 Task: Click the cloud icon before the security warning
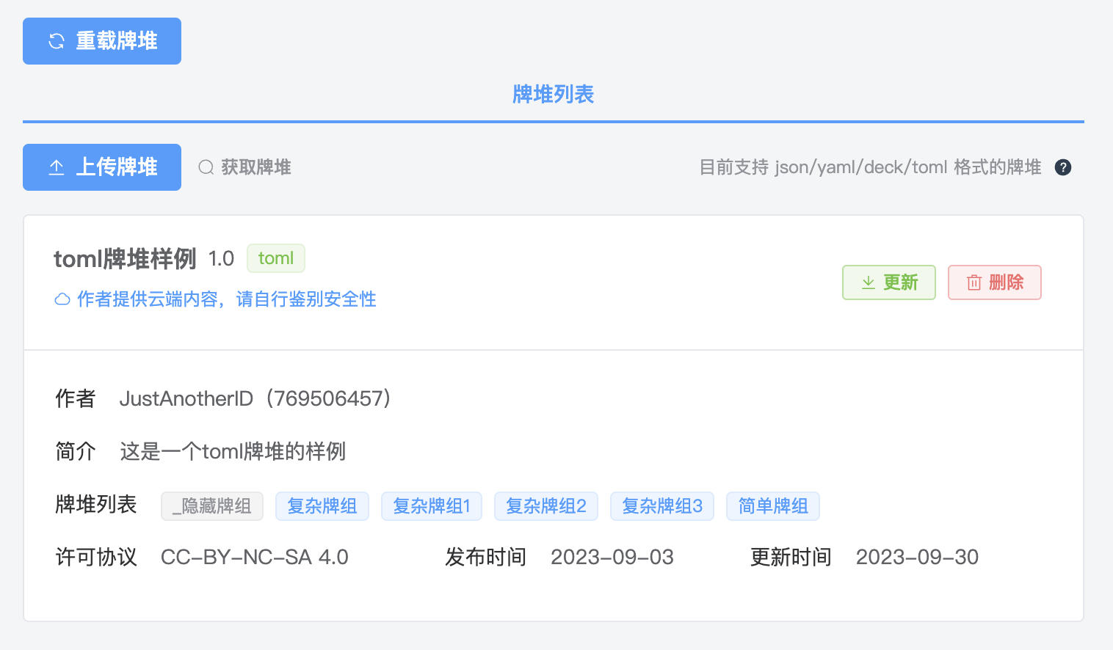point(62,299)
